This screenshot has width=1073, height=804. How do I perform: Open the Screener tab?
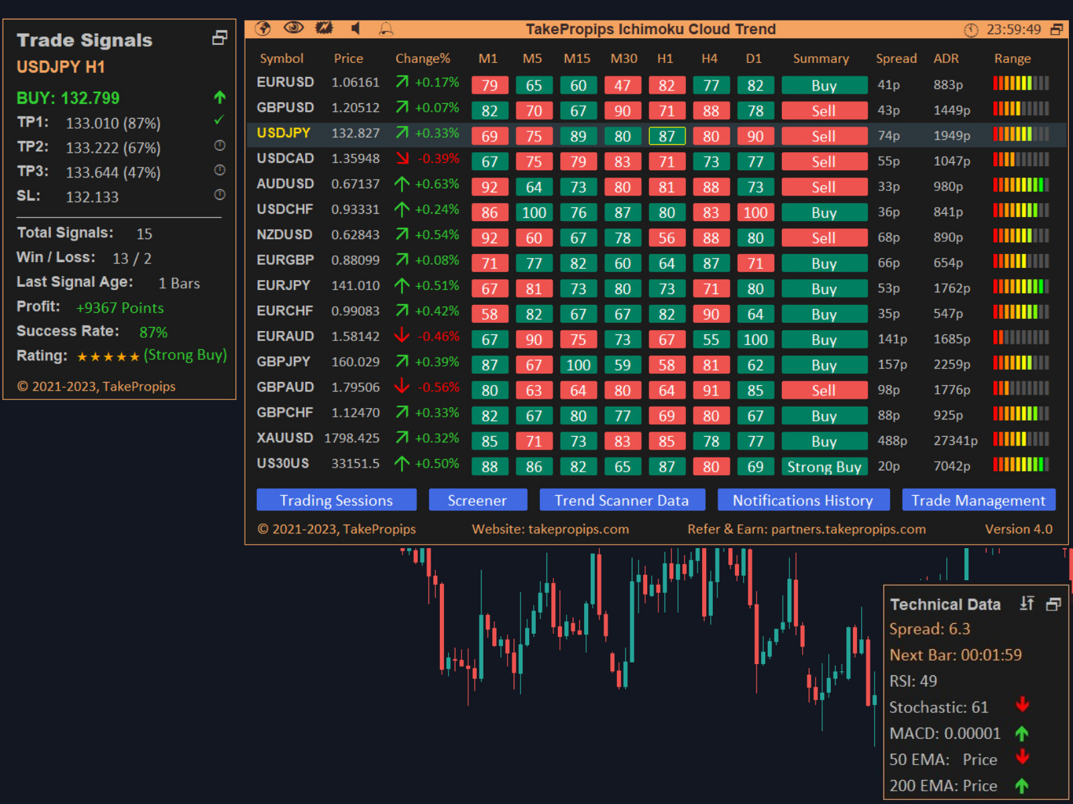[477, 500]
